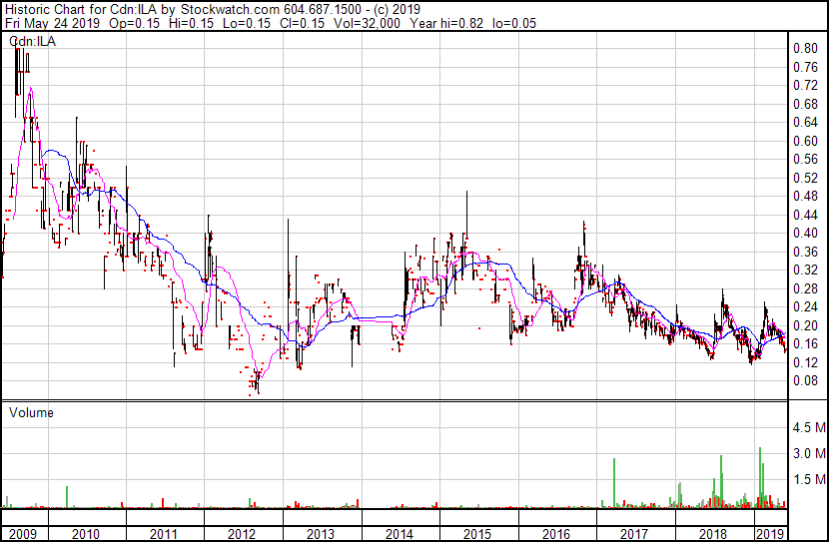Click the tallest volume bar in early 2019

(x=761, y=477)
